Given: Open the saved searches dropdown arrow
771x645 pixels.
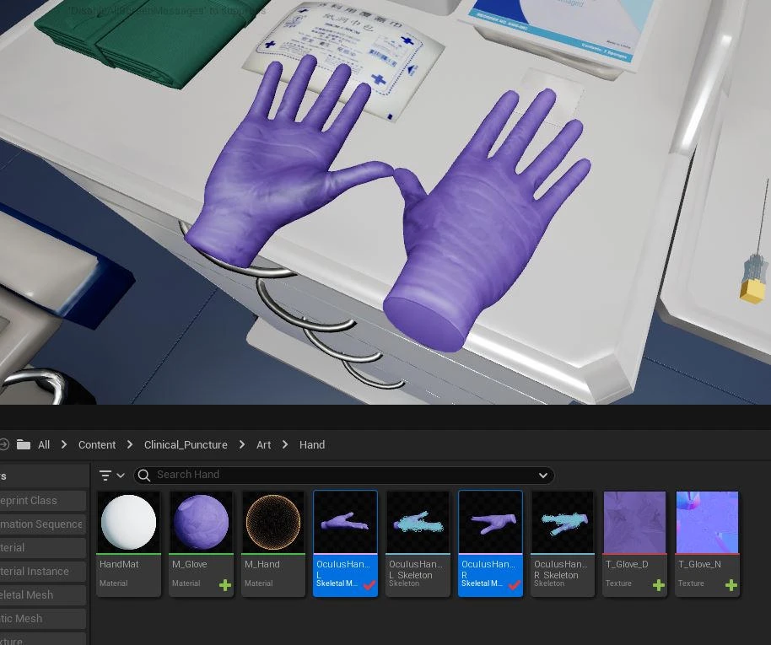Looking at the screenshot, I should click(x=543, y=476).
